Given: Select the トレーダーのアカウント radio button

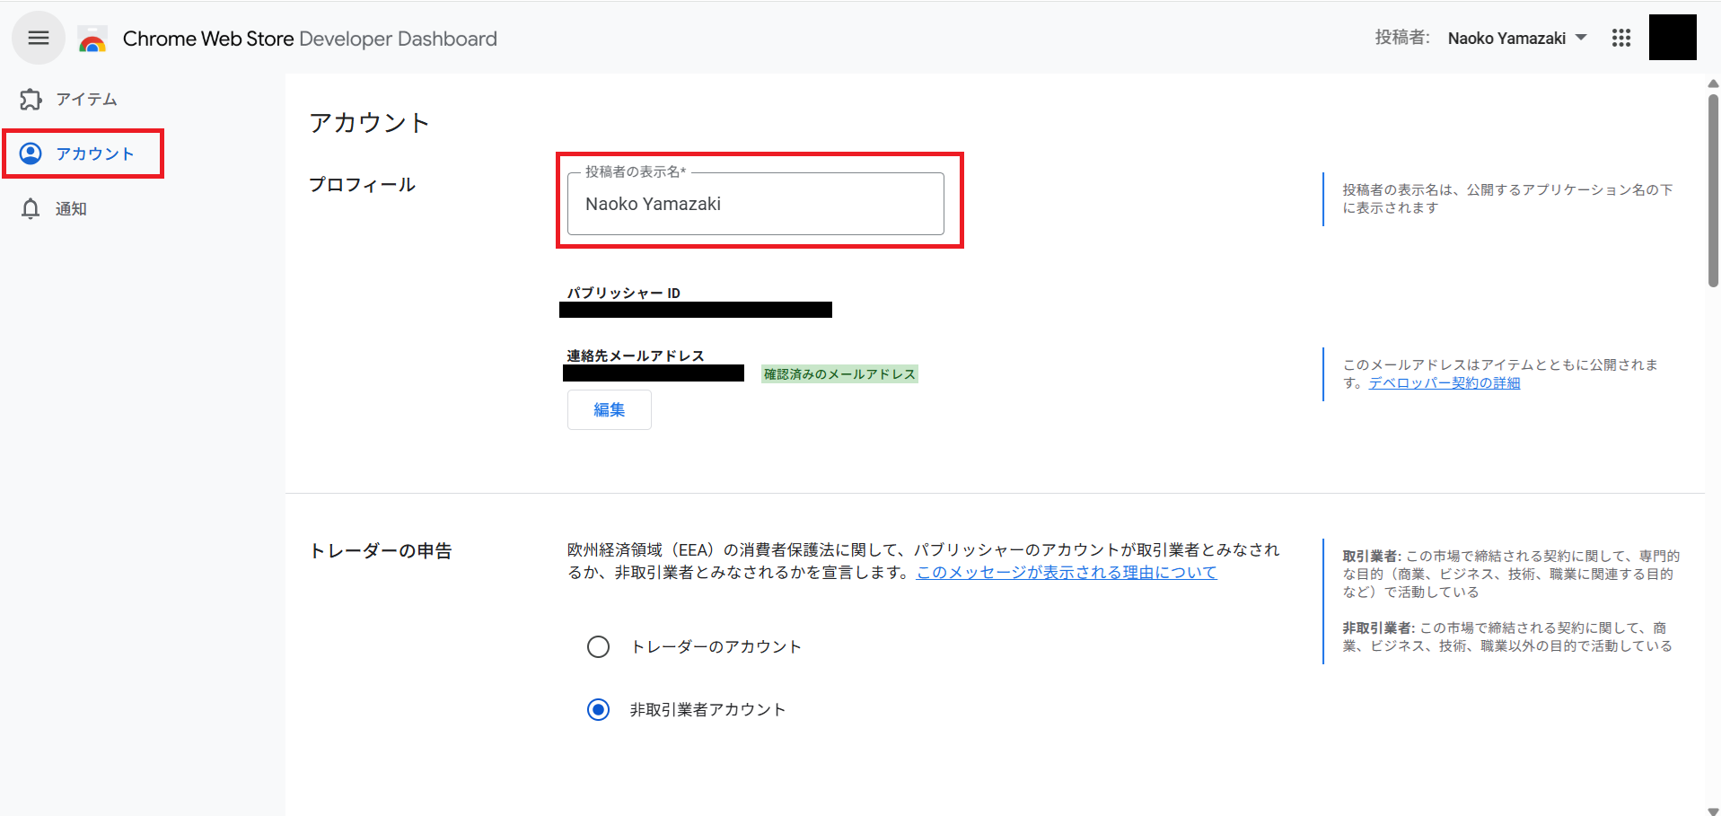Looking at the screenshot, I should click(598, 647).
